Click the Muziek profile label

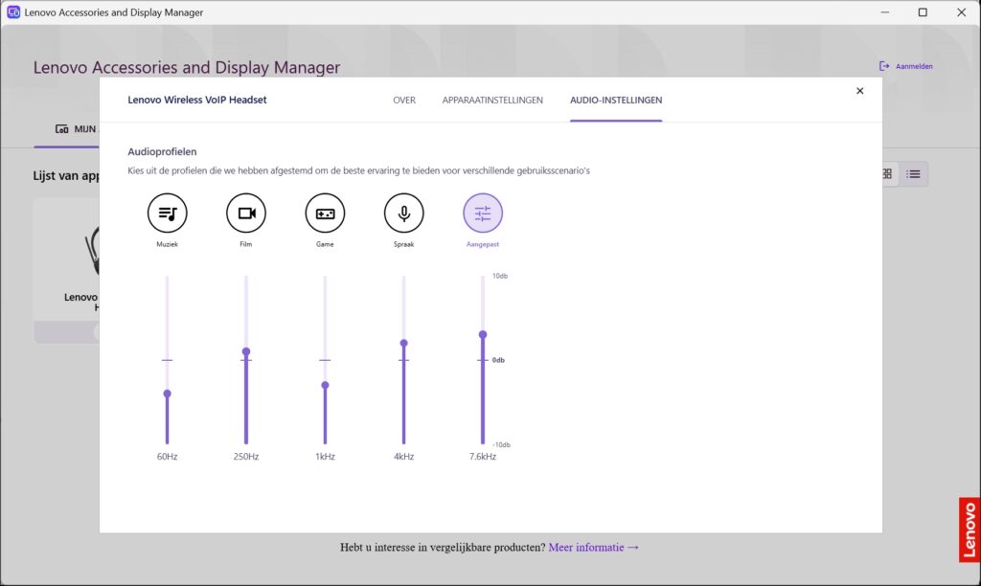167,244
